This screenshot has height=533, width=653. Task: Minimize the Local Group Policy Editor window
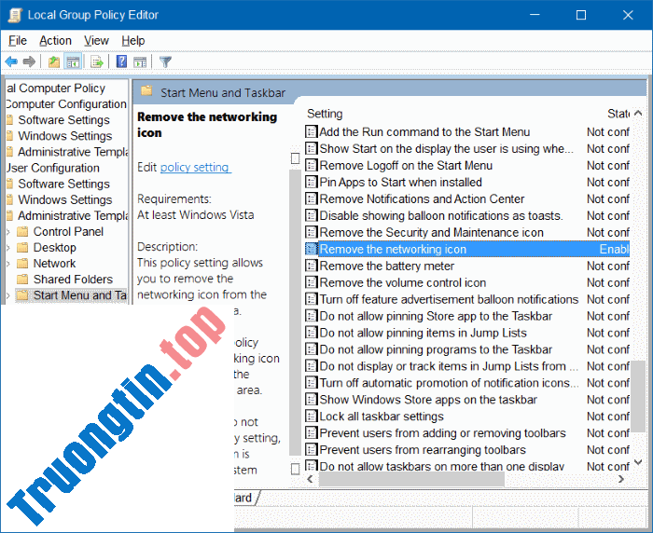click(x=535, y=15)
